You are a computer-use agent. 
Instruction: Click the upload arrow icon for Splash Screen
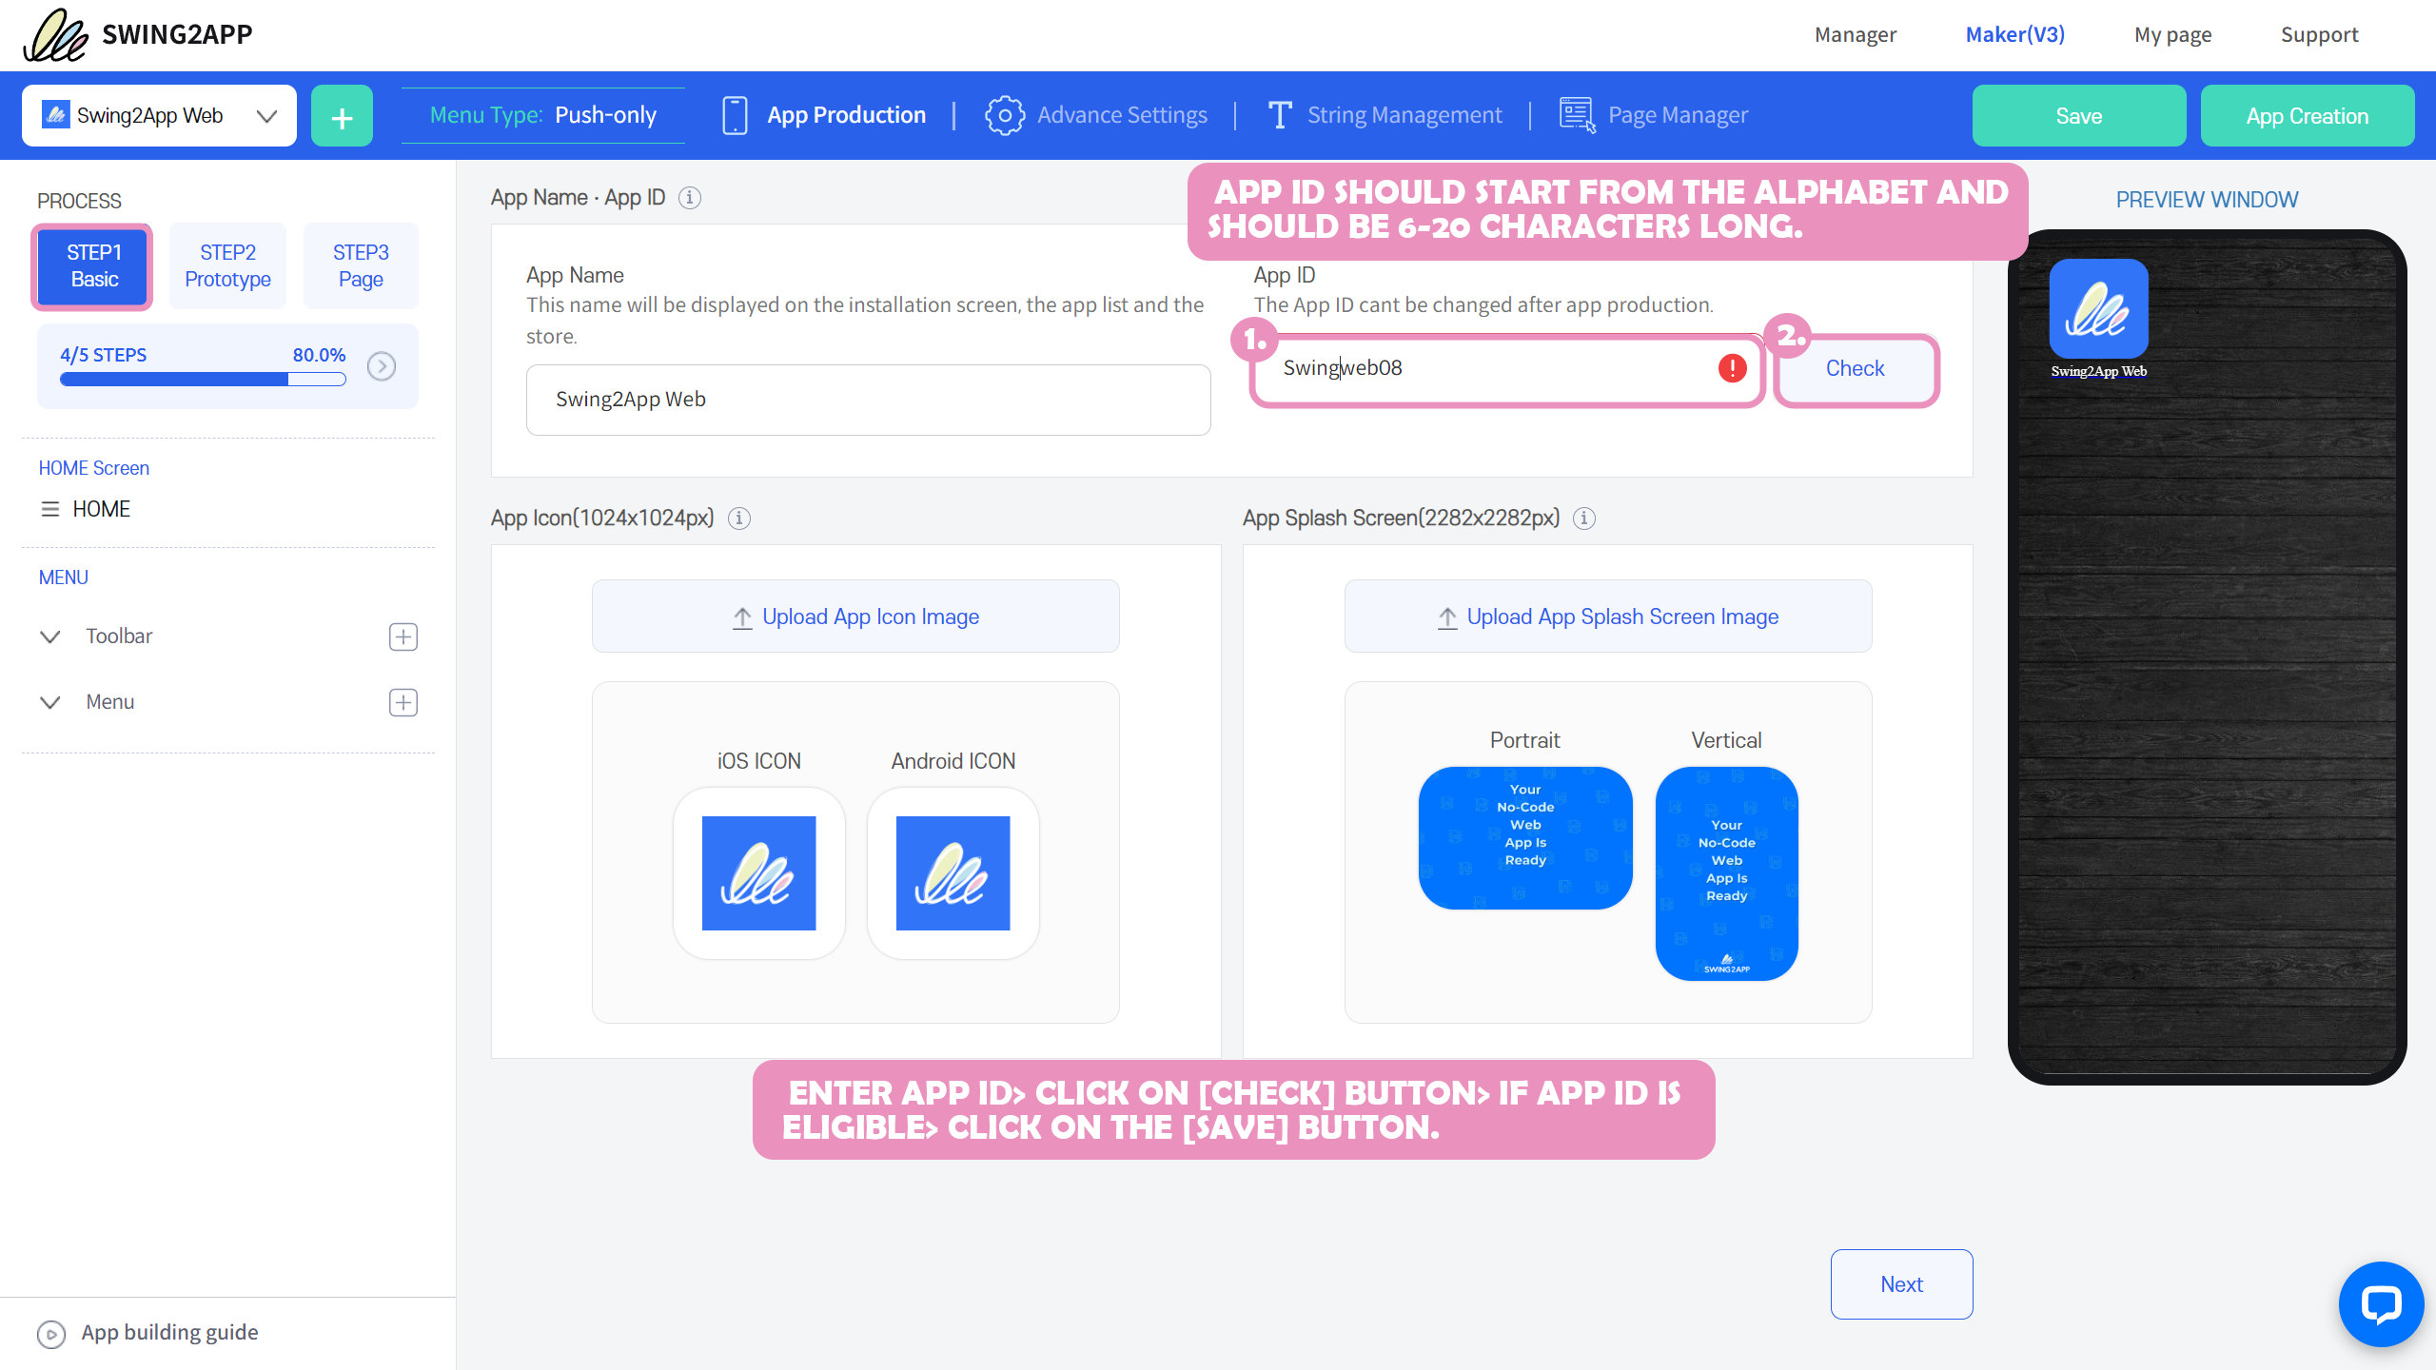[x=1447, y=617]
